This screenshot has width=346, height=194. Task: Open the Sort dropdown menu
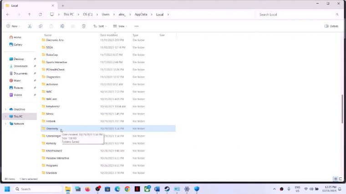coord(99,26)
